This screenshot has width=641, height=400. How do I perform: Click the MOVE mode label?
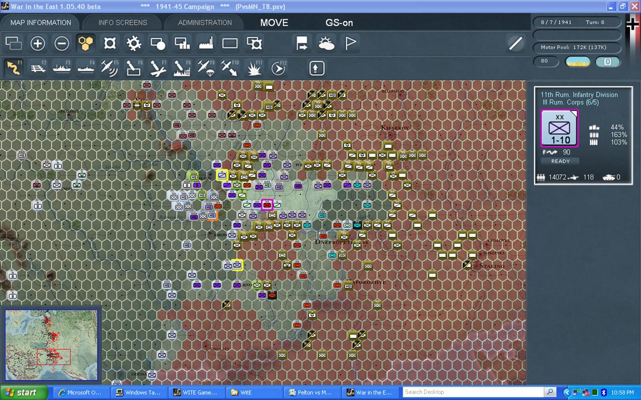click(x=274, y=23)
